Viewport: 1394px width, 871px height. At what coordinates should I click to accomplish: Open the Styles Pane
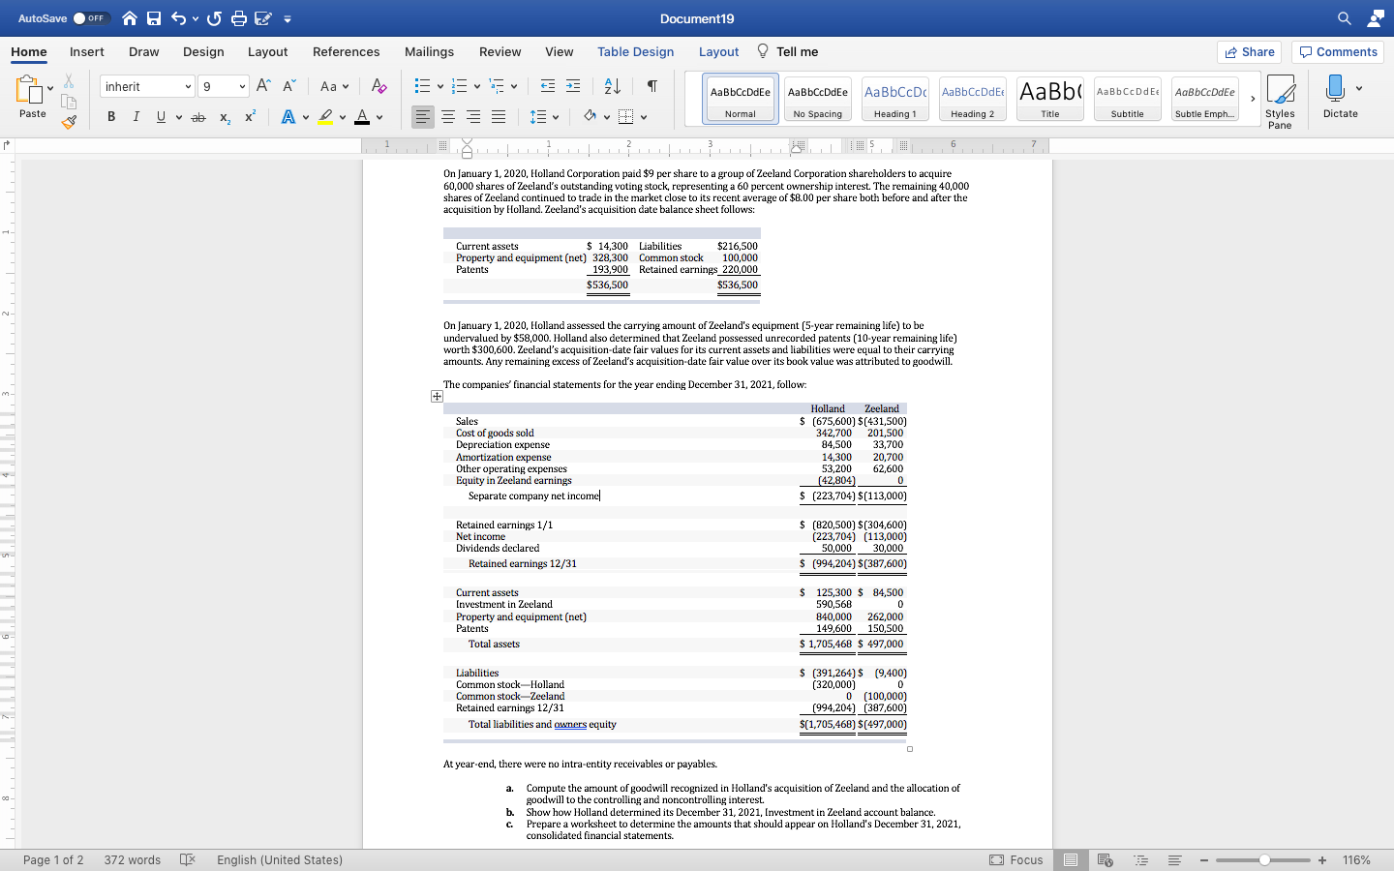tap(1281, 99)
